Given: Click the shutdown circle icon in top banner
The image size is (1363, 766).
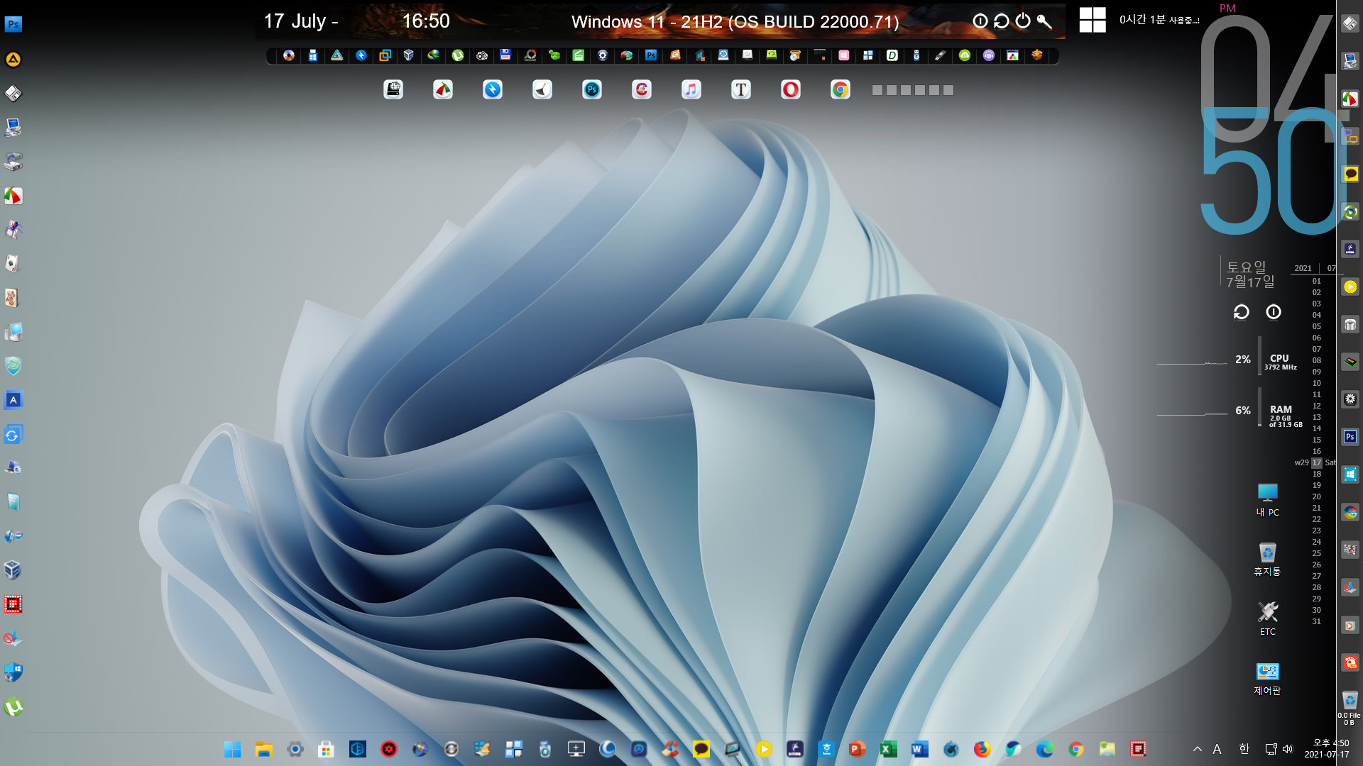Looking at the screenshot, I should coord(980,21).
